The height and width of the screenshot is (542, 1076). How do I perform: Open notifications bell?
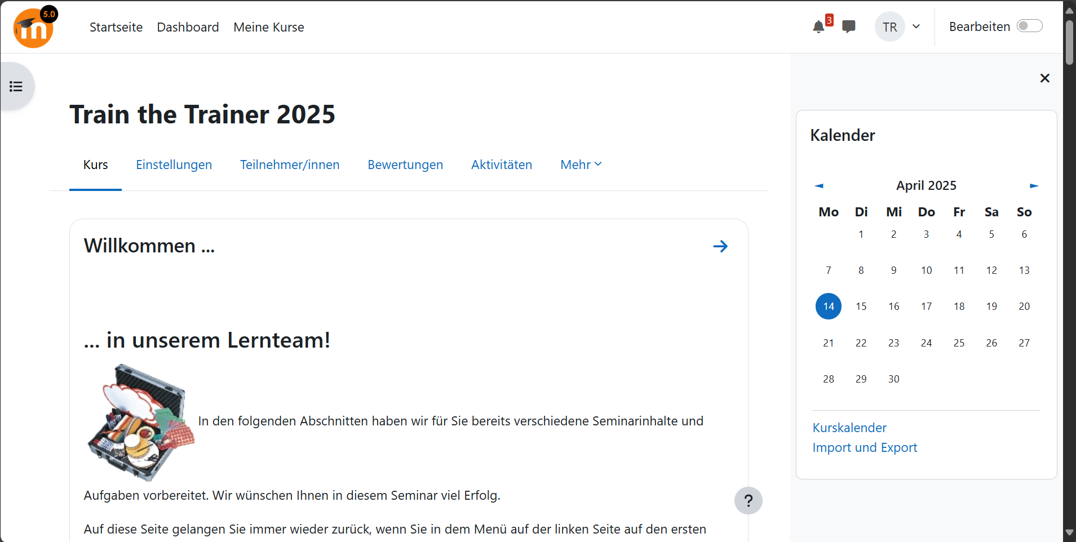pos(818,27)
